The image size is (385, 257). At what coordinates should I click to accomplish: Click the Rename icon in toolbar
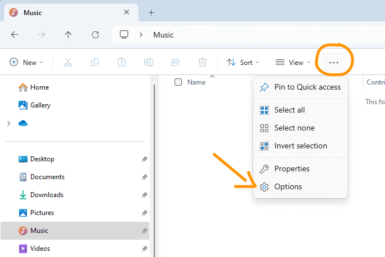coord(149,62)
